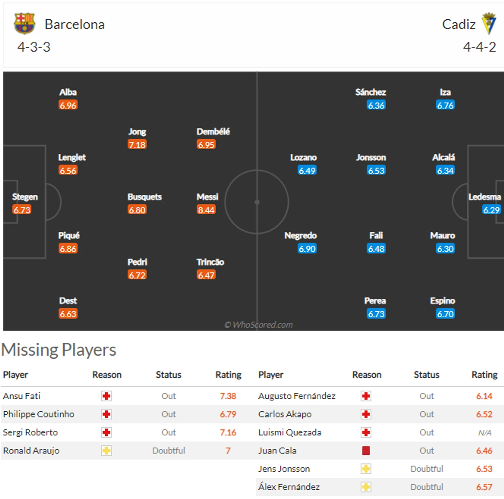Image resolution: width=504 pixels, height=499 pixels.
Task: Select Negredo on the pitch lineup
Action: coord(300,236)
